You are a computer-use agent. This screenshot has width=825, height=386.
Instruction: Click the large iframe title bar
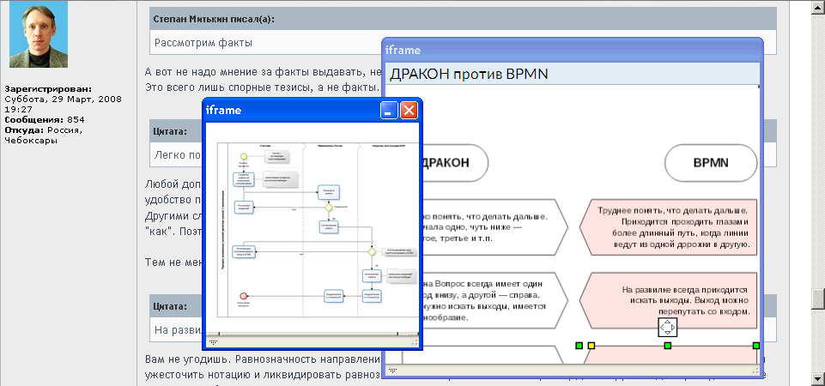click(x=573, y=50)
